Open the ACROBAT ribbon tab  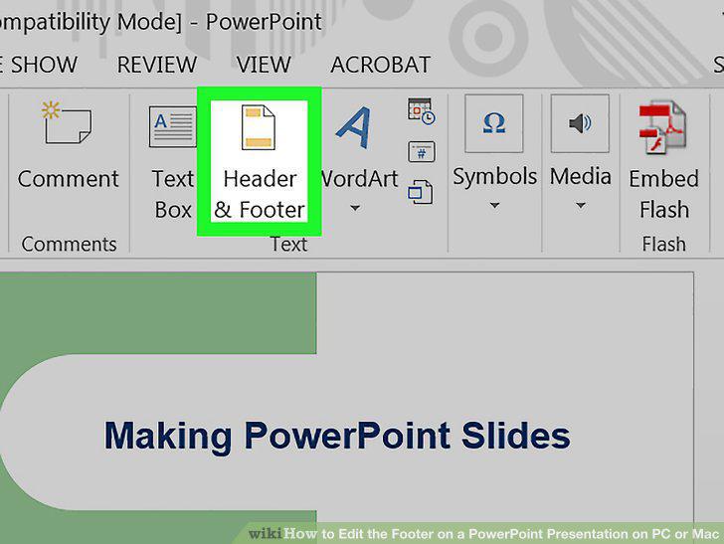point(381,65)
